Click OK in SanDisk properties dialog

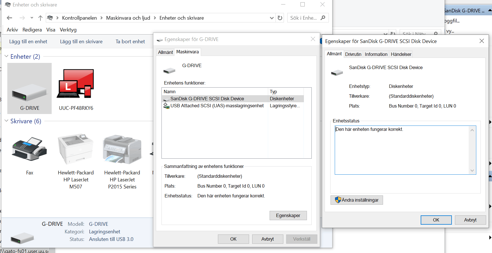point(436,220)
